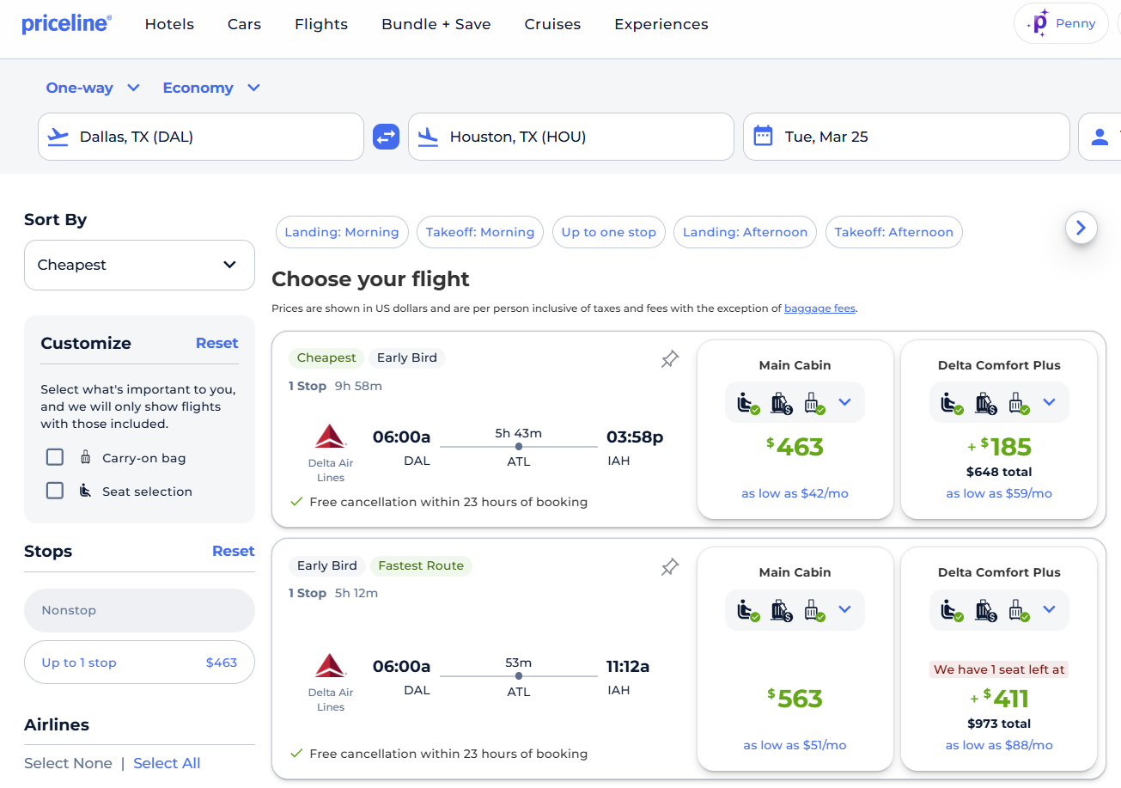Click carry-on icon in $563 Main Cabin card
Viewport: 1121px width, 788px height.
(x=813, y=610)
